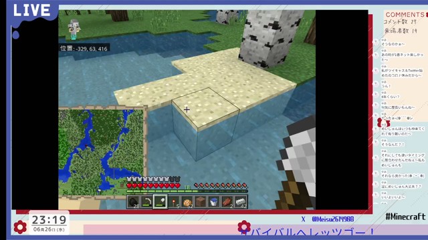This screenshot has height=240, width=428.
Task: Click the COMMENTS panel header
Action: (405, 15)
